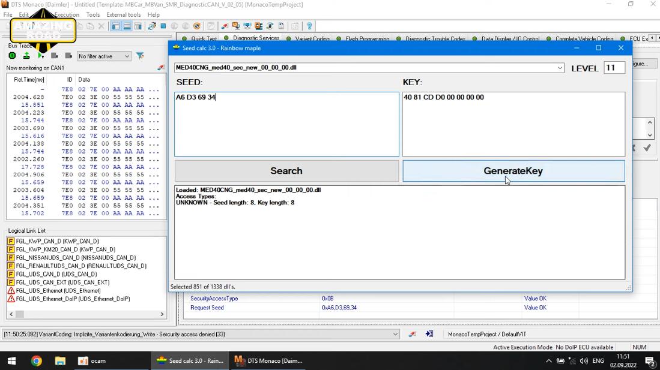Expand the status message history dropdown
Screen dimensions: 660x370
pyautogui.click(x=395, y=334)
